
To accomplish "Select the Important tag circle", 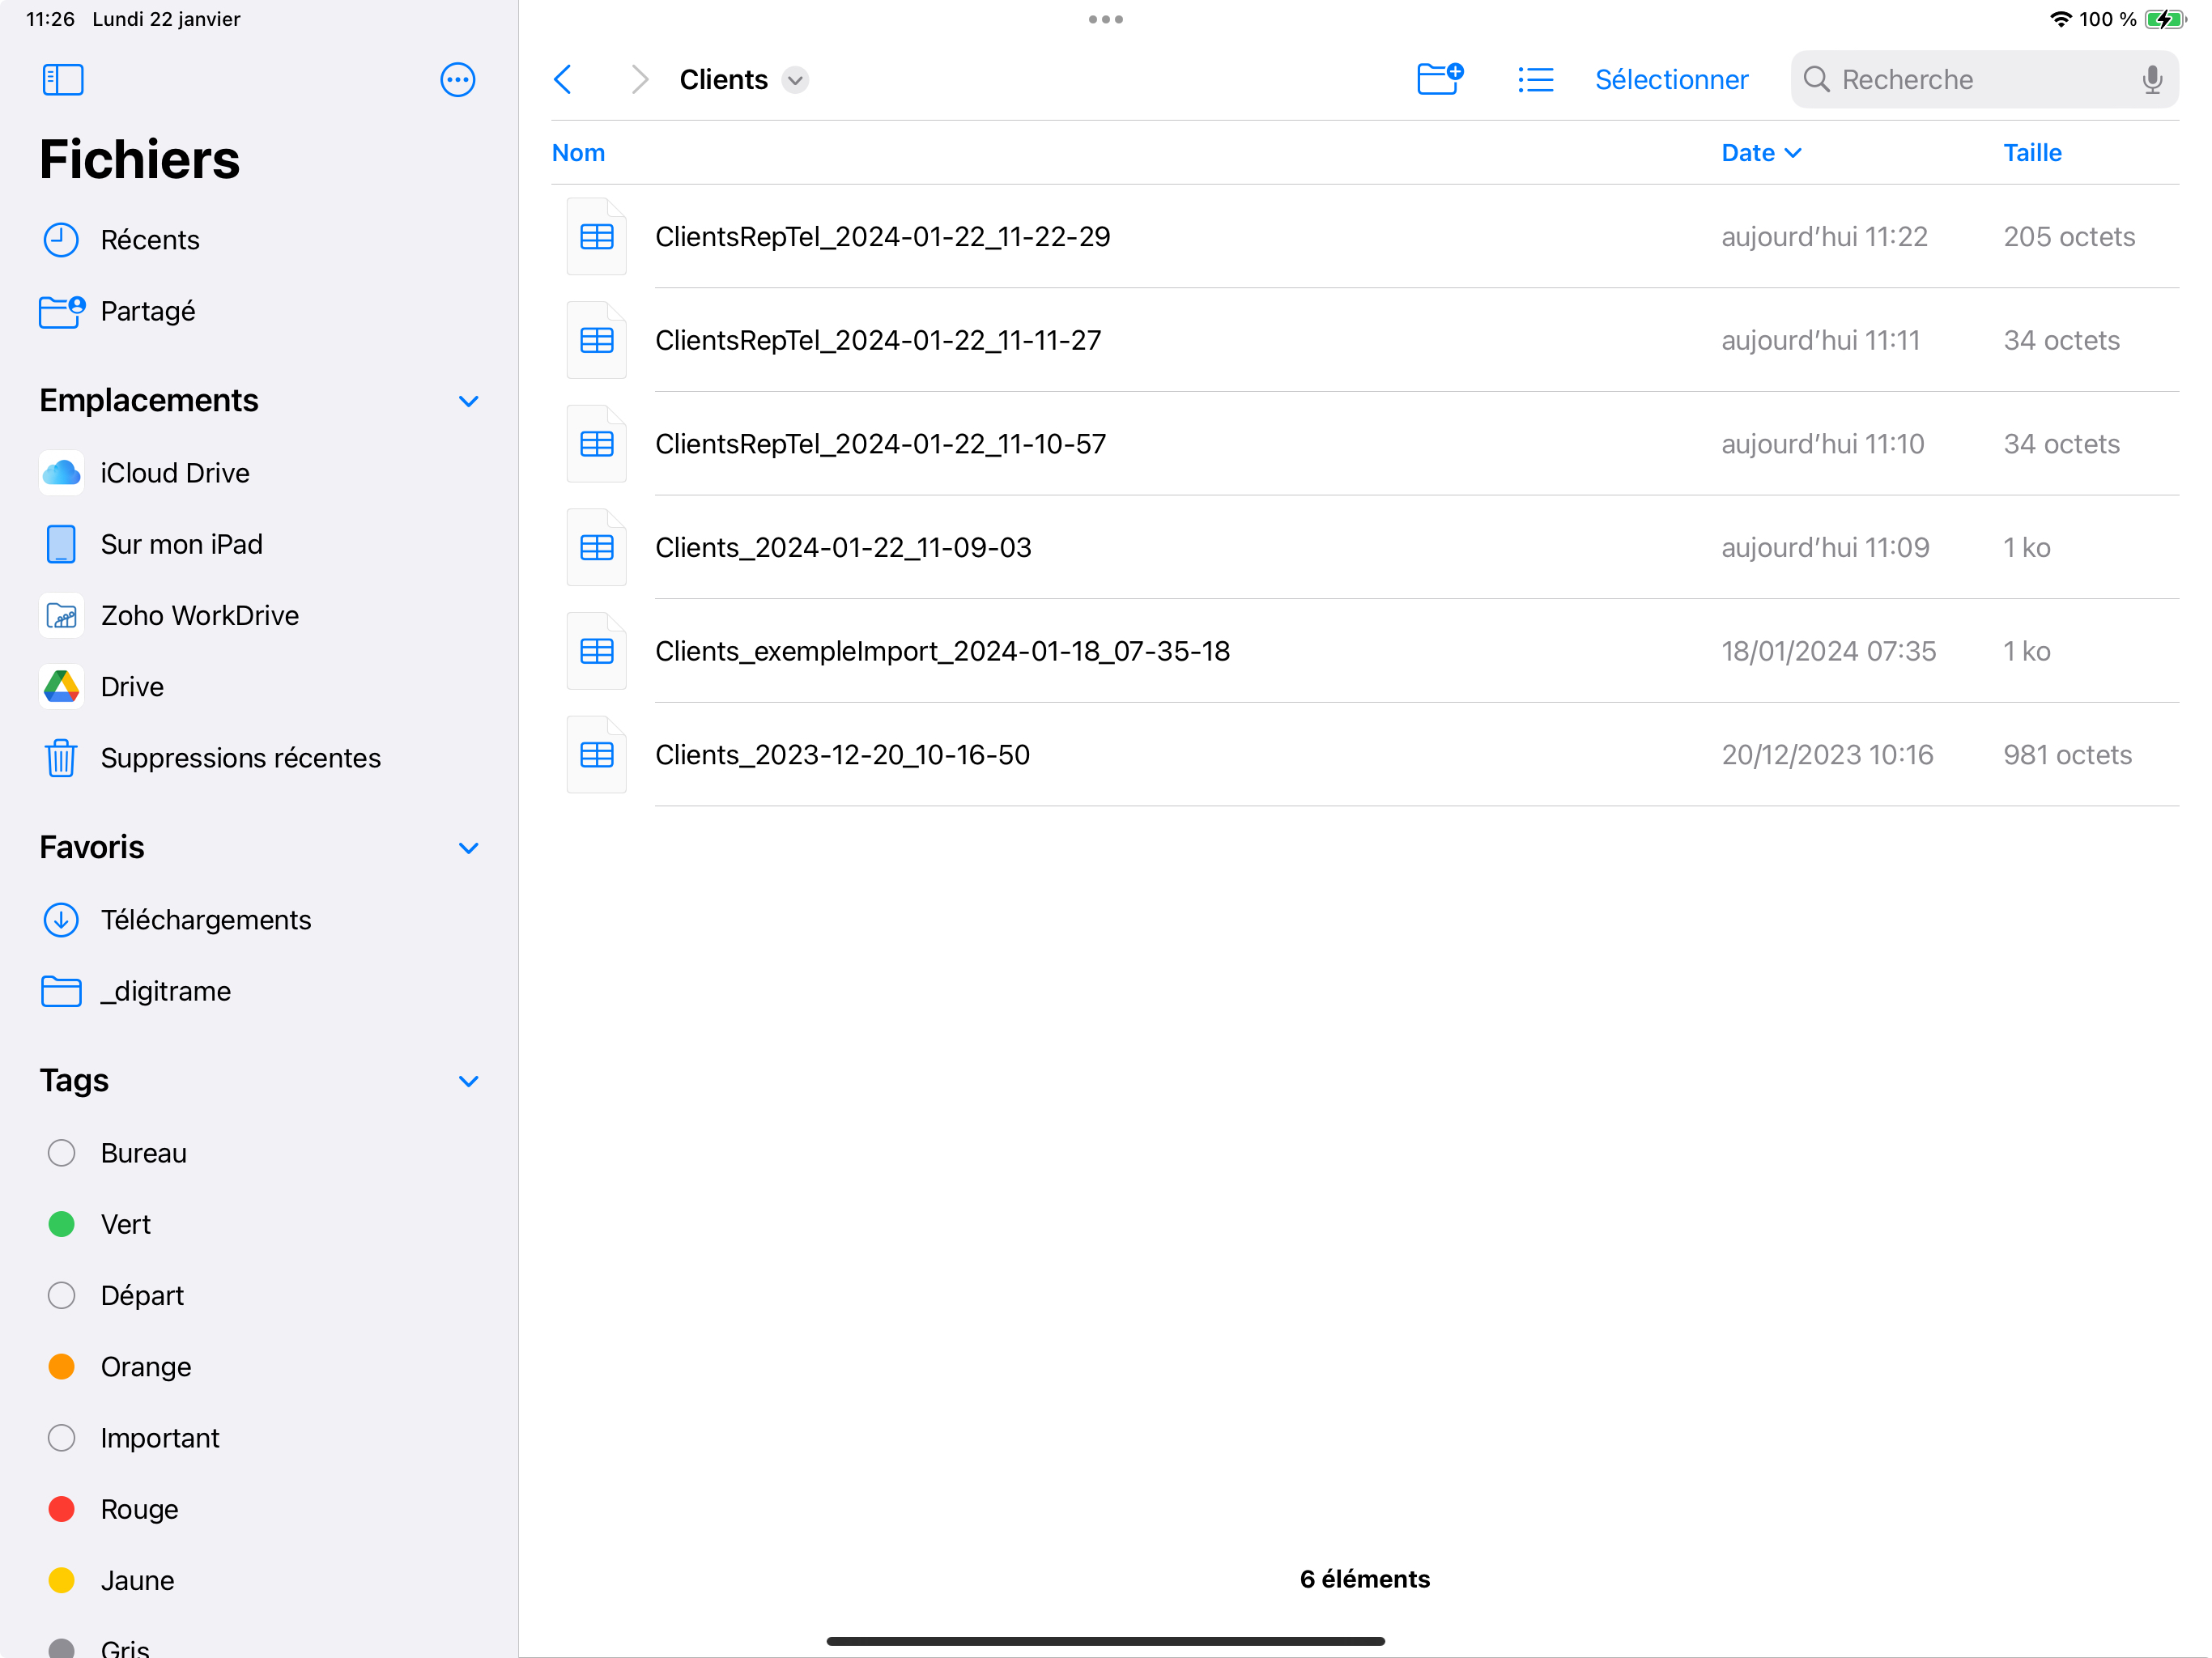I will (x=61, y=1437).
